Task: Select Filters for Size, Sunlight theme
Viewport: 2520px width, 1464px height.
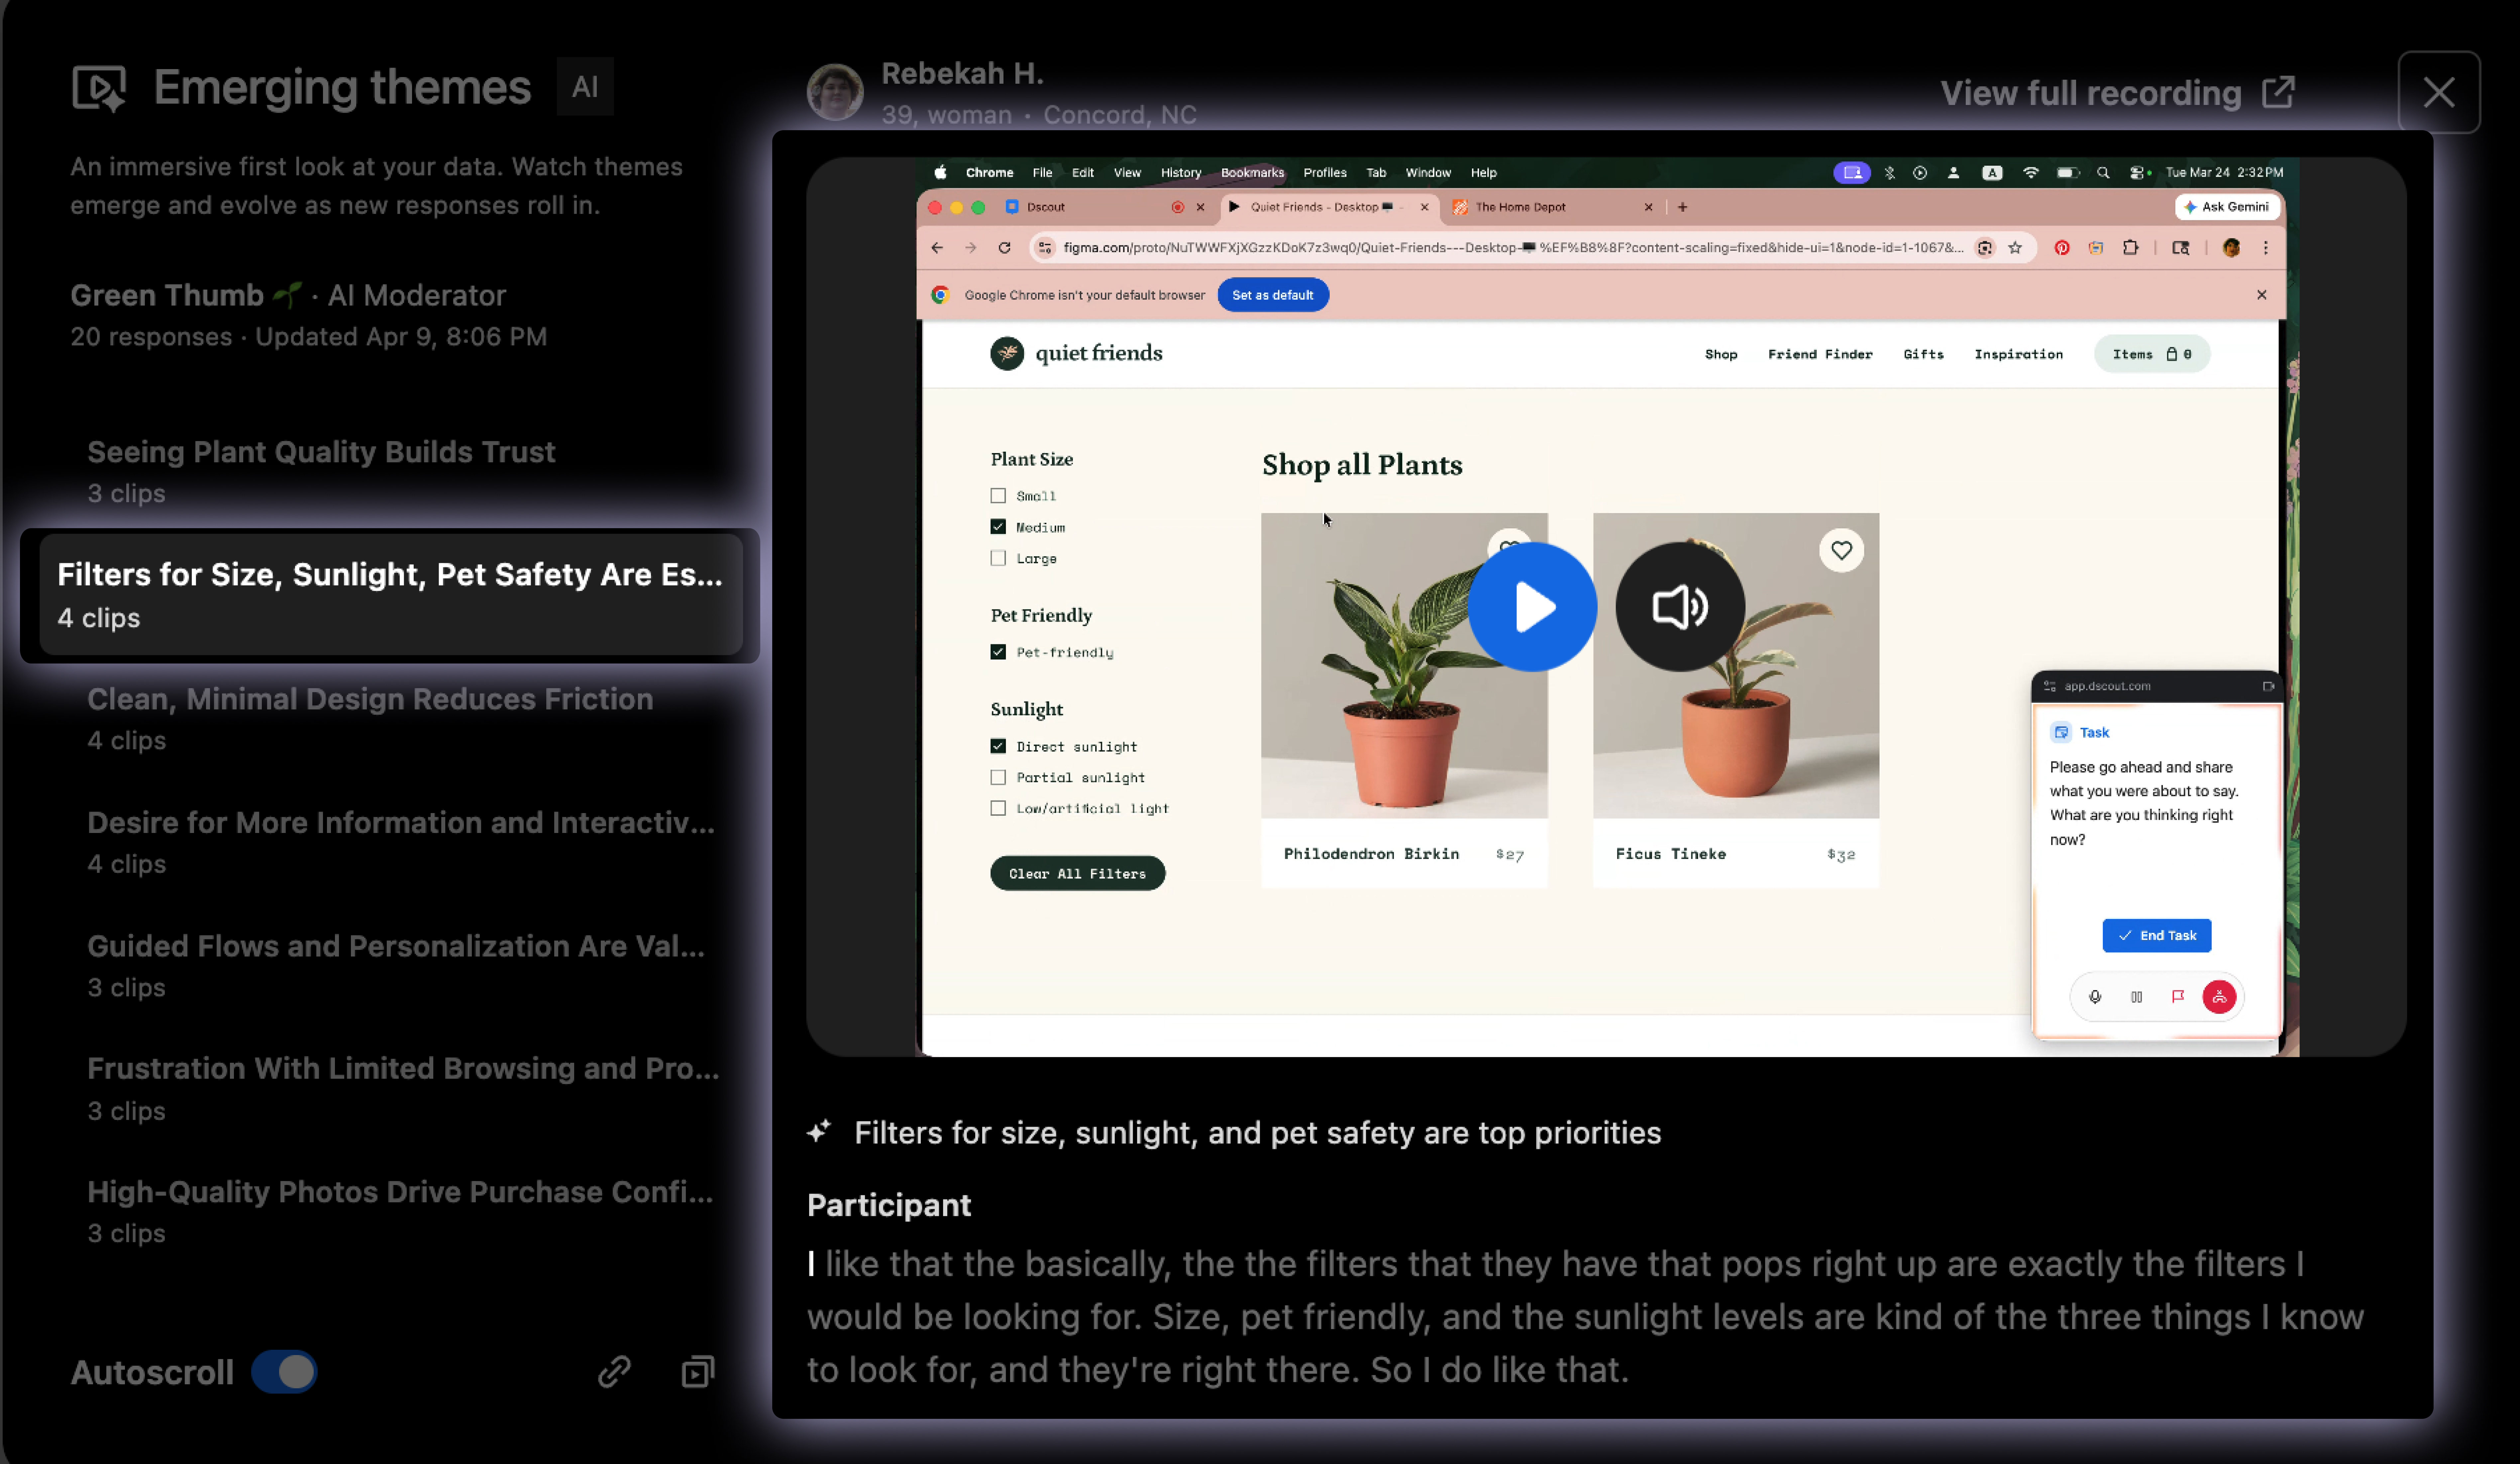Action: 390,595
